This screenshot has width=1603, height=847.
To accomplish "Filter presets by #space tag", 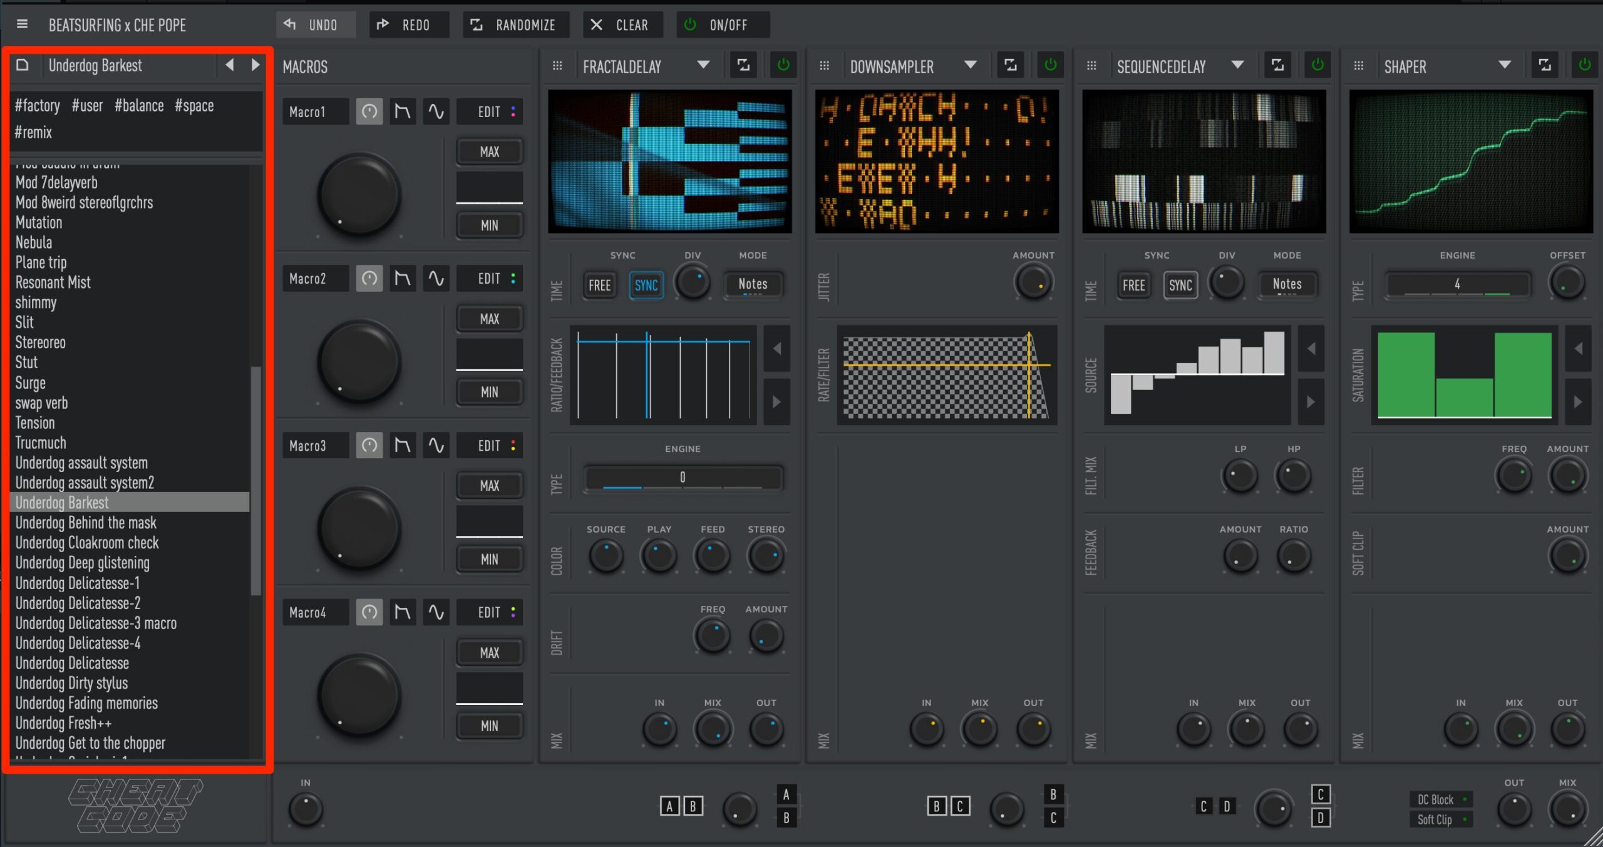I will pyautogui.click(x=194, y=105).
